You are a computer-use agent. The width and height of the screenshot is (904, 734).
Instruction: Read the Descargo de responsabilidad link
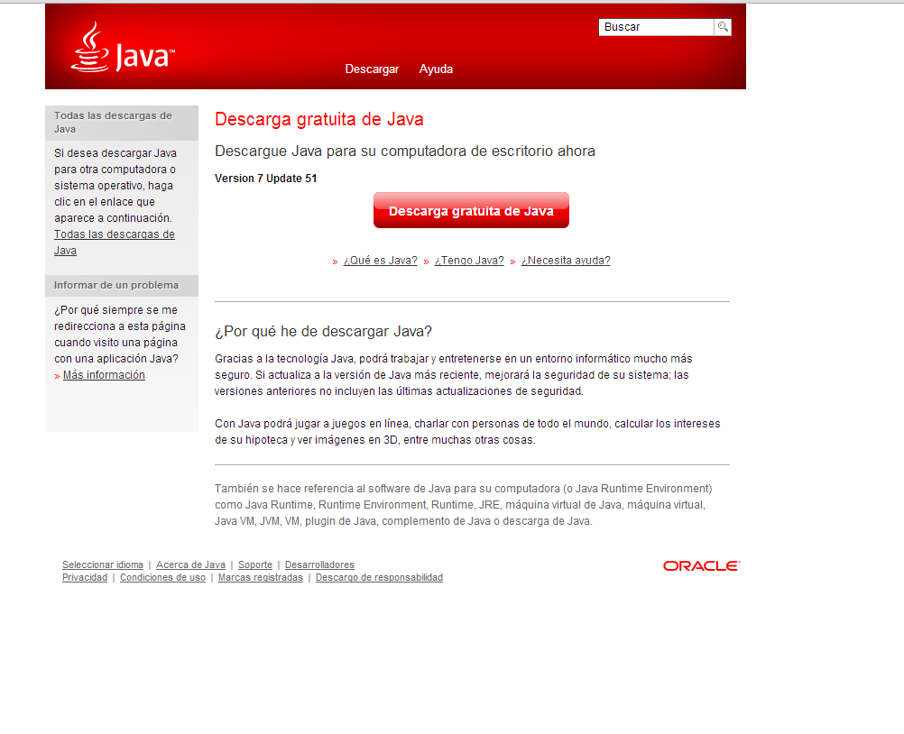coord(379,578)
